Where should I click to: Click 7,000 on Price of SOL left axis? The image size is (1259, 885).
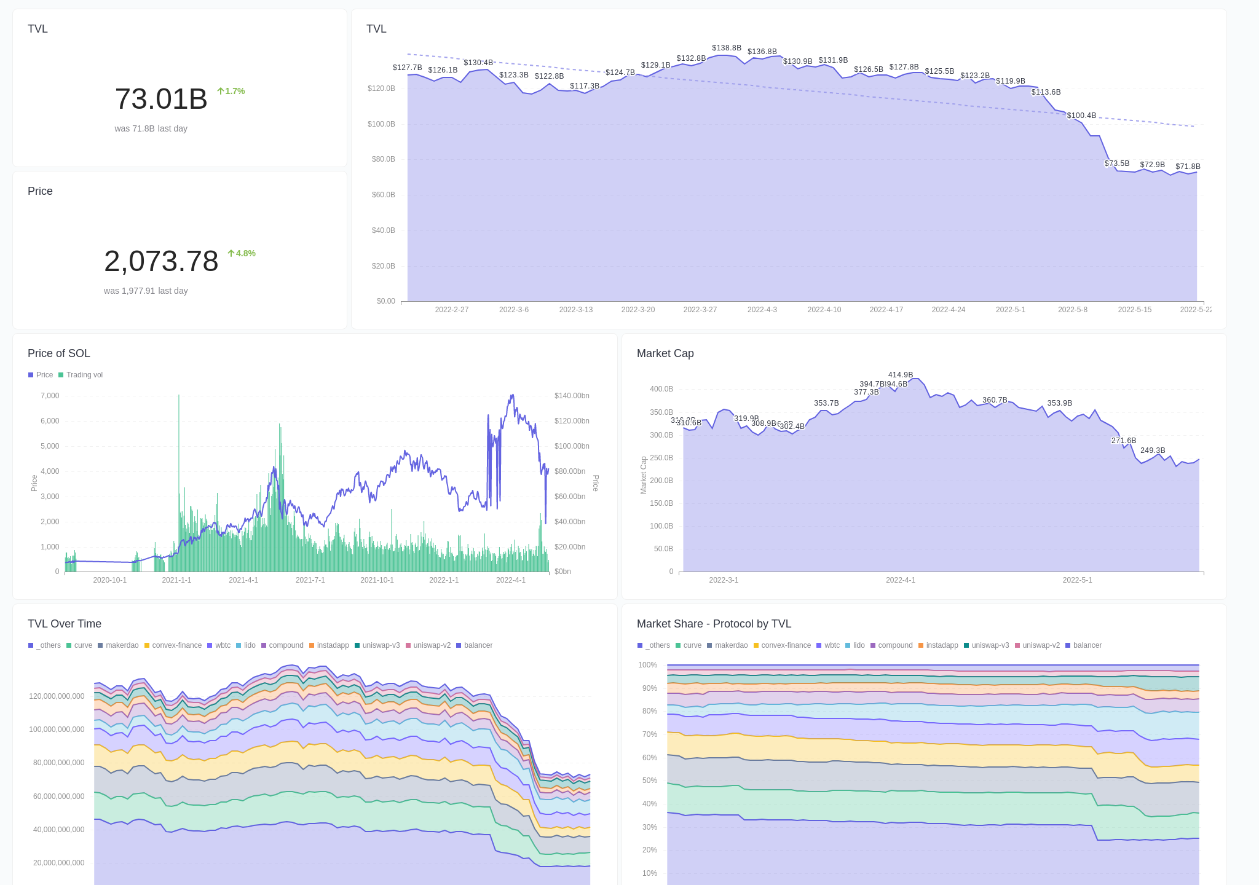[50, 396]
